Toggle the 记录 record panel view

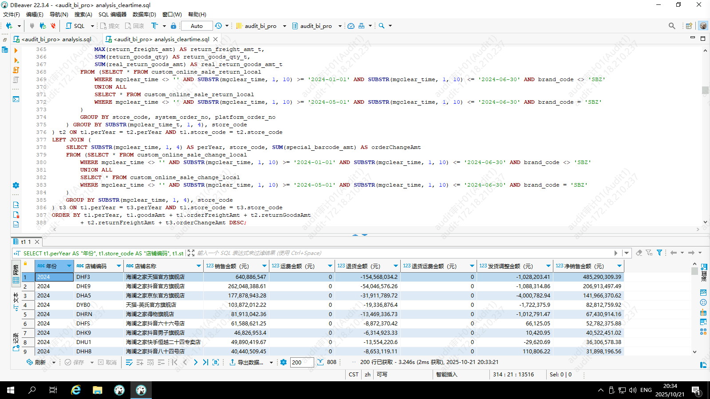(16, 341)
